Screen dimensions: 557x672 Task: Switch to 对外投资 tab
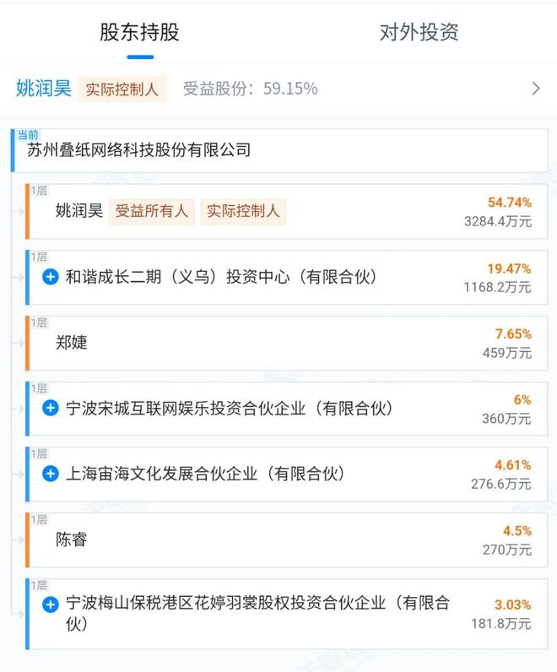419,33
